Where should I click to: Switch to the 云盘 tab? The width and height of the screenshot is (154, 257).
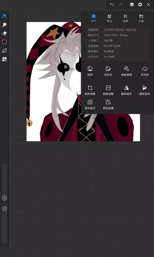[x=141, y=18]
